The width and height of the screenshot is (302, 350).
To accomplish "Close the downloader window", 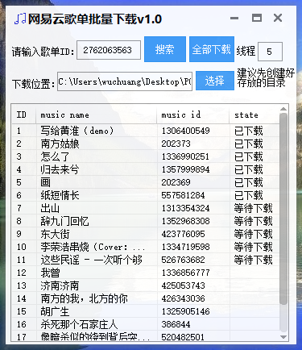I will coord(278,18).
